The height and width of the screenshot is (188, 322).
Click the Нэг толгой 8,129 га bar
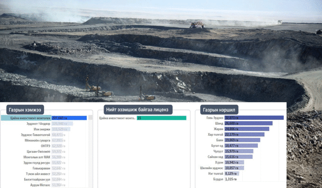pyautogui.click(x=232, y=173)
